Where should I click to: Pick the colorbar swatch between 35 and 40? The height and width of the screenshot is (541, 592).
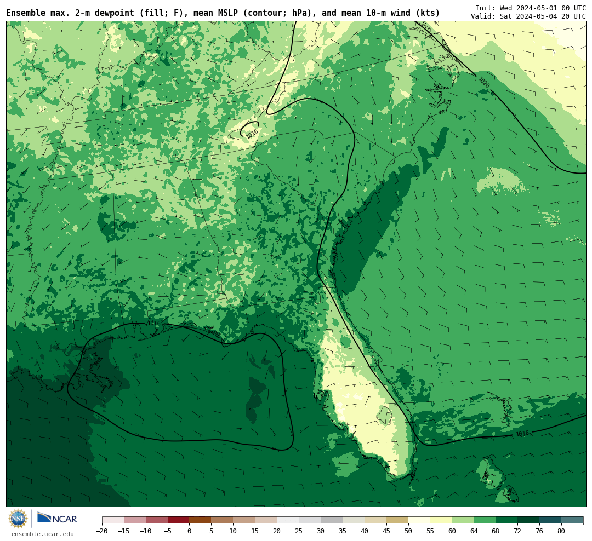354,520
